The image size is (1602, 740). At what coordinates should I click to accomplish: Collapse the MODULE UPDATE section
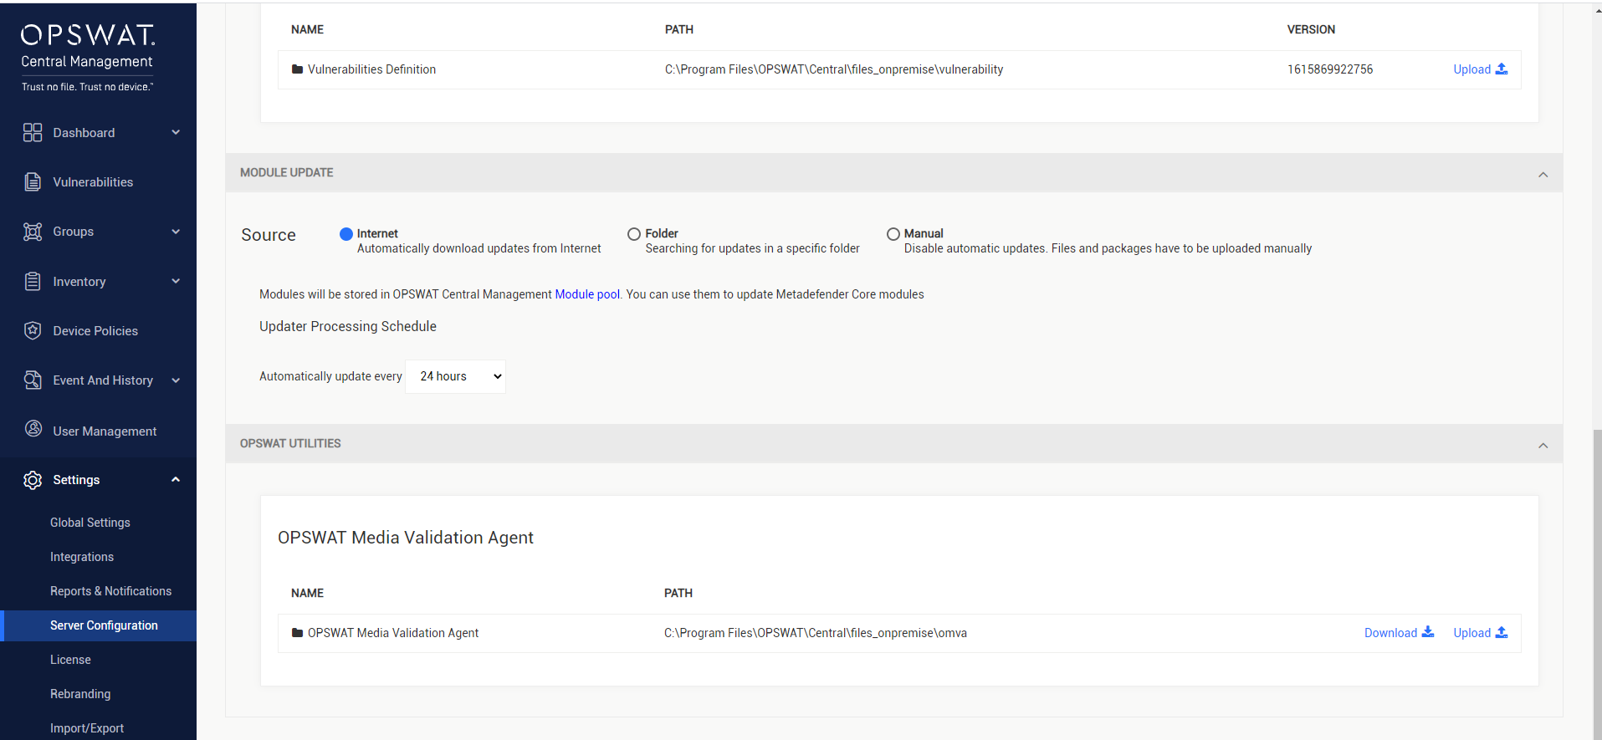(x=1543, y=174)
